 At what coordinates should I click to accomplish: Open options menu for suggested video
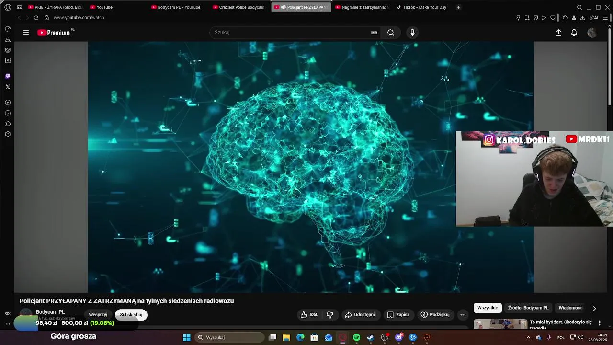tap(599, 323)
